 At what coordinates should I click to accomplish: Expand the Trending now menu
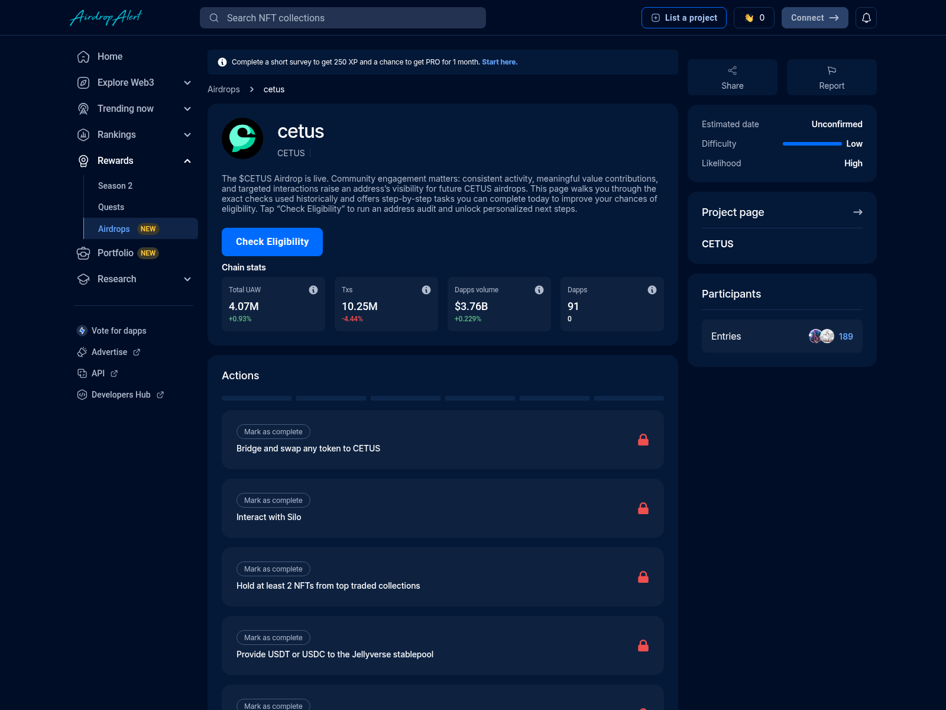click(187, 109)
